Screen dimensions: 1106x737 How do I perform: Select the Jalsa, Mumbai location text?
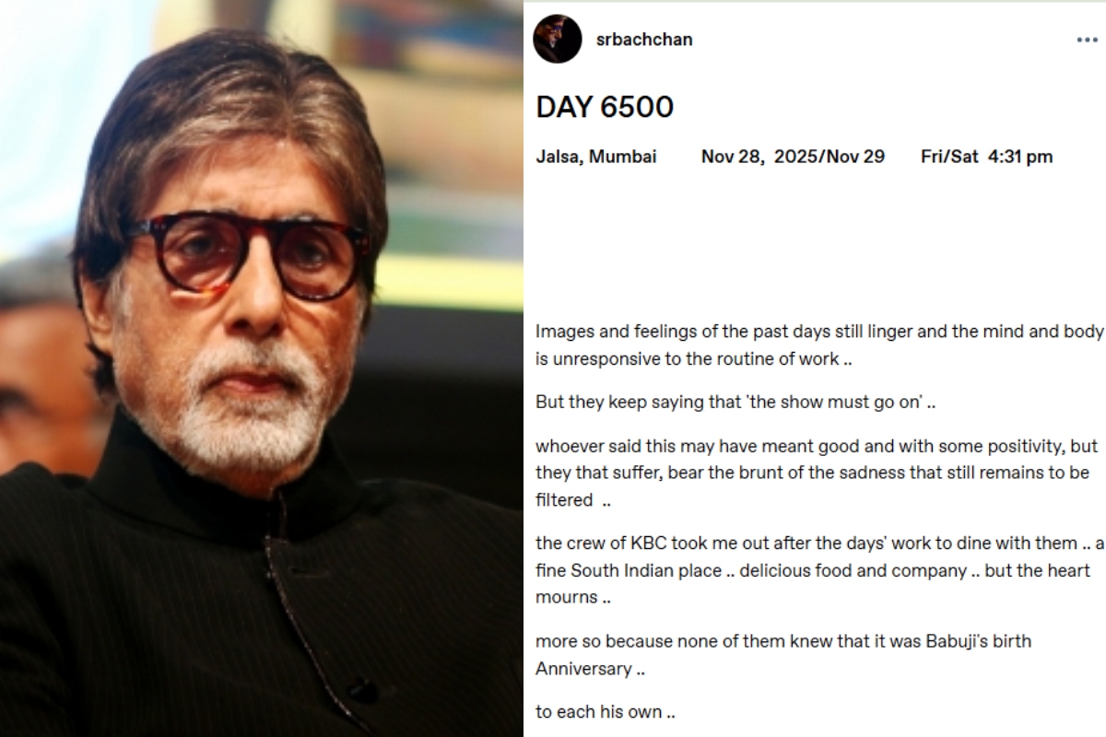[596, 157]
